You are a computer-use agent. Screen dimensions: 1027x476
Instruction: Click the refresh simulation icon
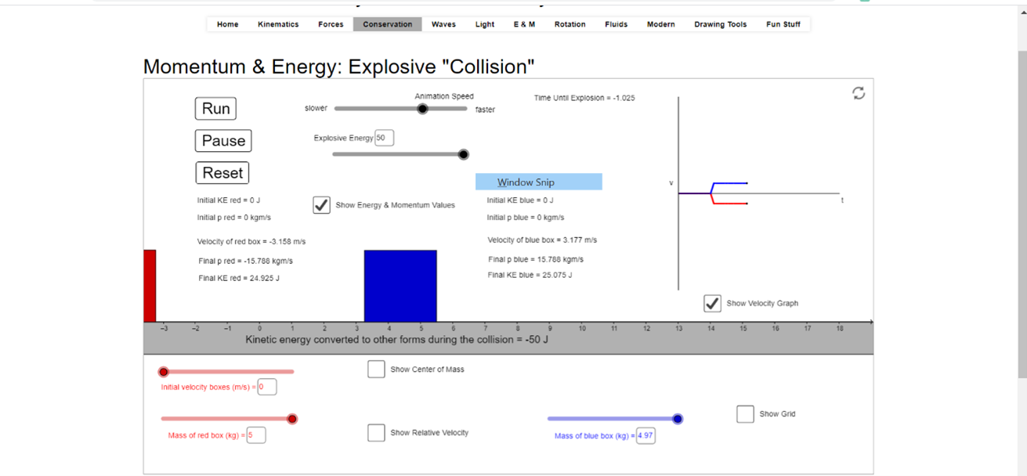[x=859, y=93]
